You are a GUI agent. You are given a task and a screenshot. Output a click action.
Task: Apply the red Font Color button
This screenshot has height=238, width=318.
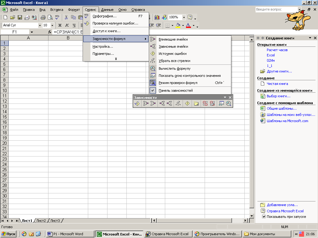pyautogui.click(x=189, y=25)
